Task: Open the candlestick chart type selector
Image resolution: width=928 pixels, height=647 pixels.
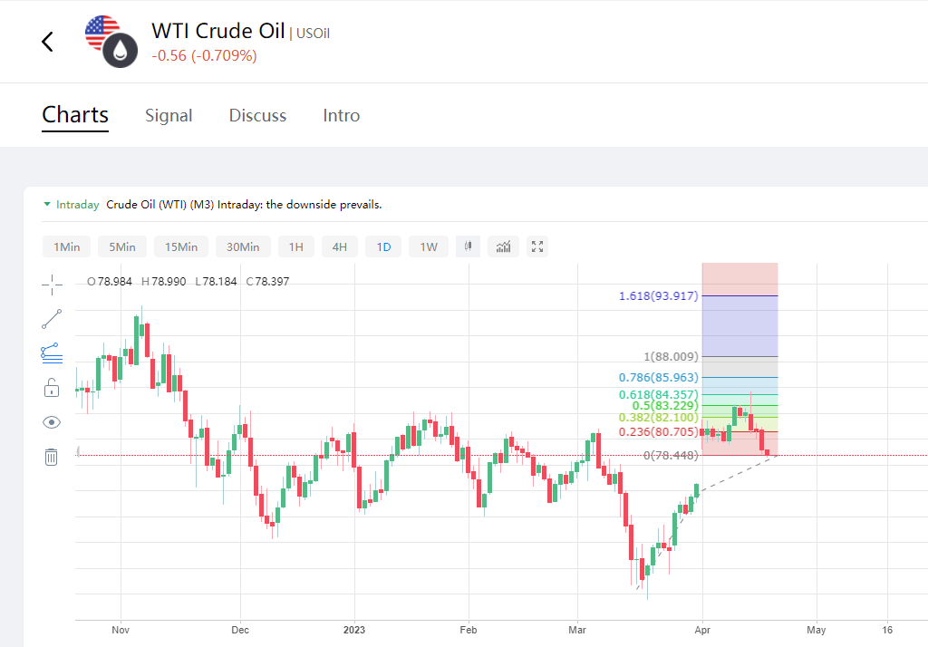Action: pyautogui.click(x=469, y=246)
